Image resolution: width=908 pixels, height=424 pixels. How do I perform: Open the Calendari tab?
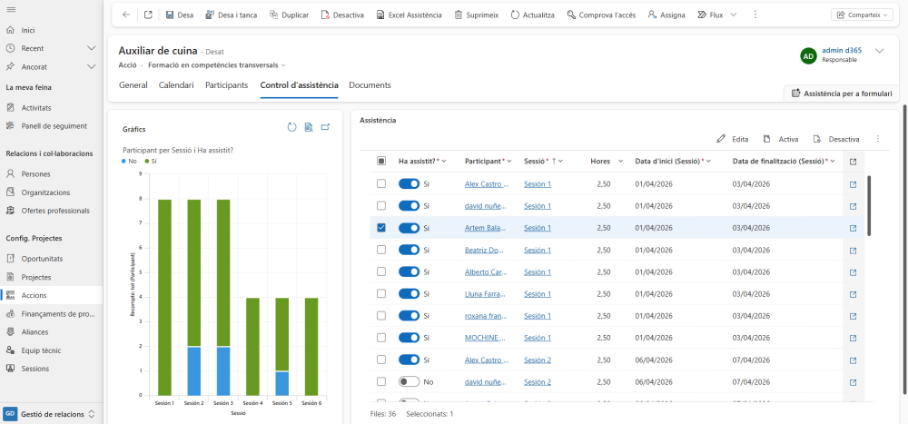176,85
